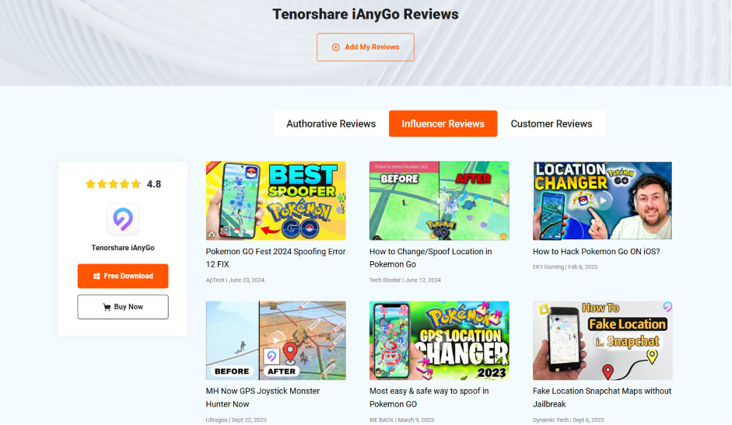
Task: Play the Before/After Pokemon Go location video
Action: [x=440, y=200]
